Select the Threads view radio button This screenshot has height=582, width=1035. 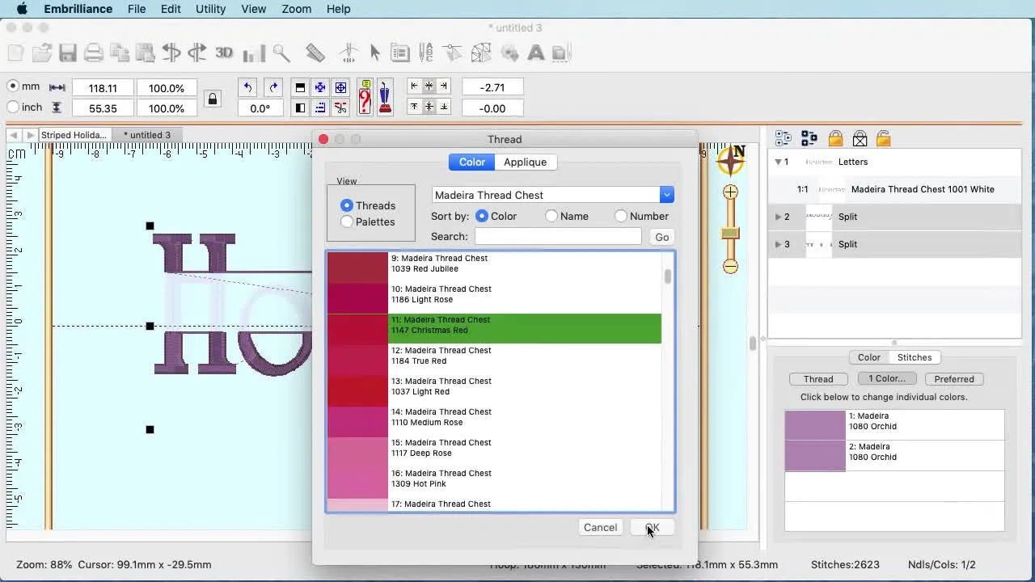point(347,205)
